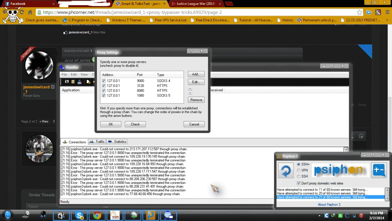Click Prev page link in forum
This screenshot has height=221, width=392.
pyautogui.click(x=44, y=121)
